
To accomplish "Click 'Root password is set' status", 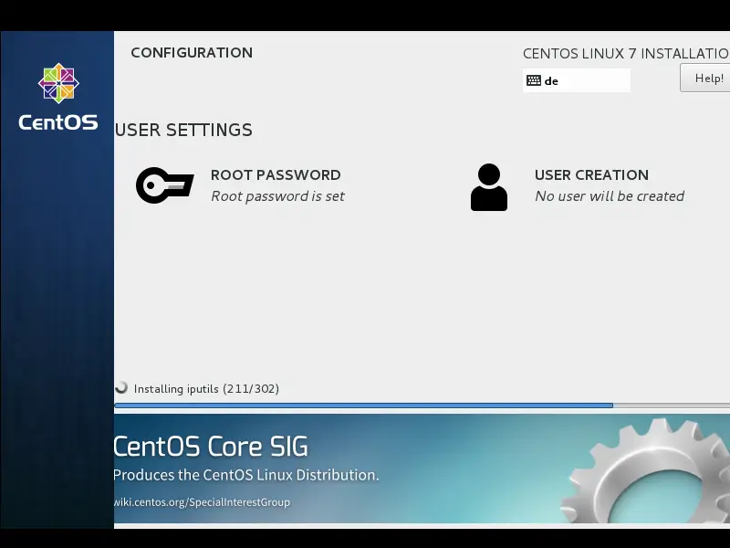I will pos(277,196).
